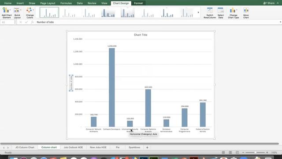Open the Page Layout ribbon tab

point(48,3)
